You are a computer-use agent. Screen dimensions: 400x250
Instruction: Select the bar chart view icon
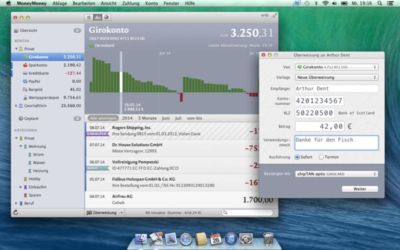pyautogui.click(x=97, y=17)
